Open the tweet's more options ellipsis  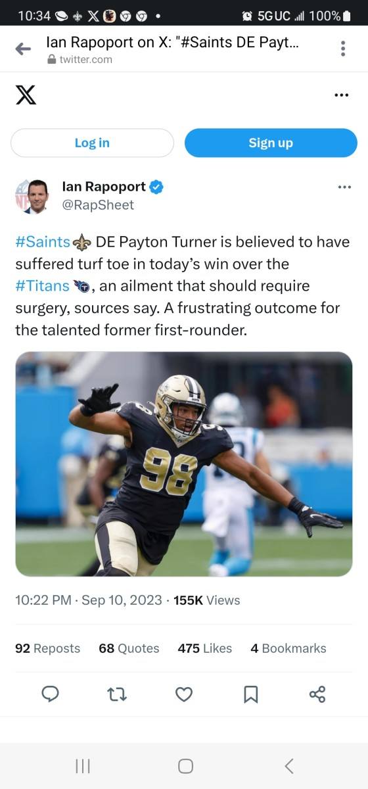pos(344,187)
